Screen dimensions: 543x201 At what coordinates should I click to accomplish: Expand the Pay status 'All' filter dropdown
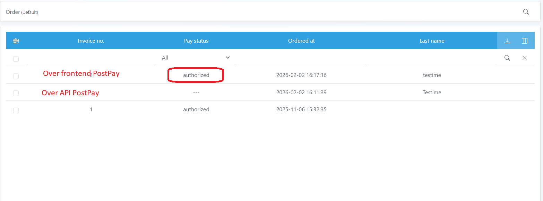[x=196, y=58]
